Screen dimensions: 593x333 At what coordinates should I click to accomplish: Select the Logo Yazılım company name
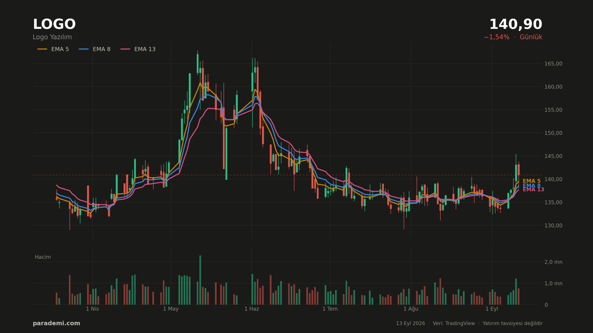pyautogui.click(x=52, y=37)
